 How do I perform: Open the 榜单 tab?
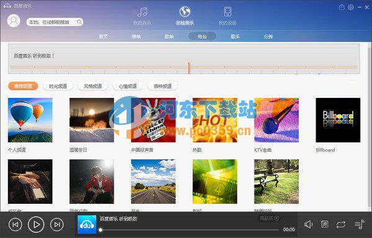point(136,37)
